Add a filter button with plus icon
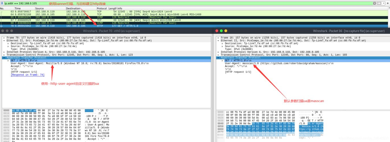The height and width of the screenshot is (142, 390). 388,3
